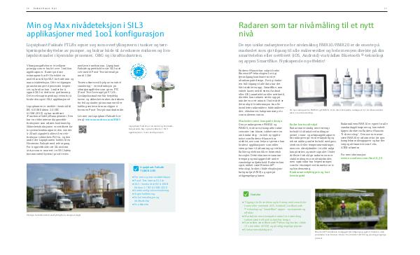Click the photo of worker on bridge
The image size is (420, 255).
pos(351,209)
